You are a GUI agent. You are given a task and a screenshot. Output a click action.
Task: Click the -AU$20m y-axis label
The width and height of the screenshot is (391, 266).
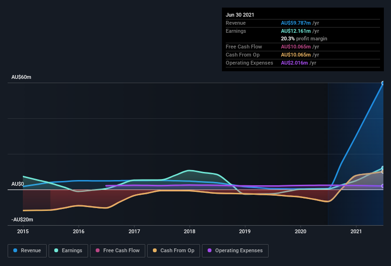pos(22,219)
